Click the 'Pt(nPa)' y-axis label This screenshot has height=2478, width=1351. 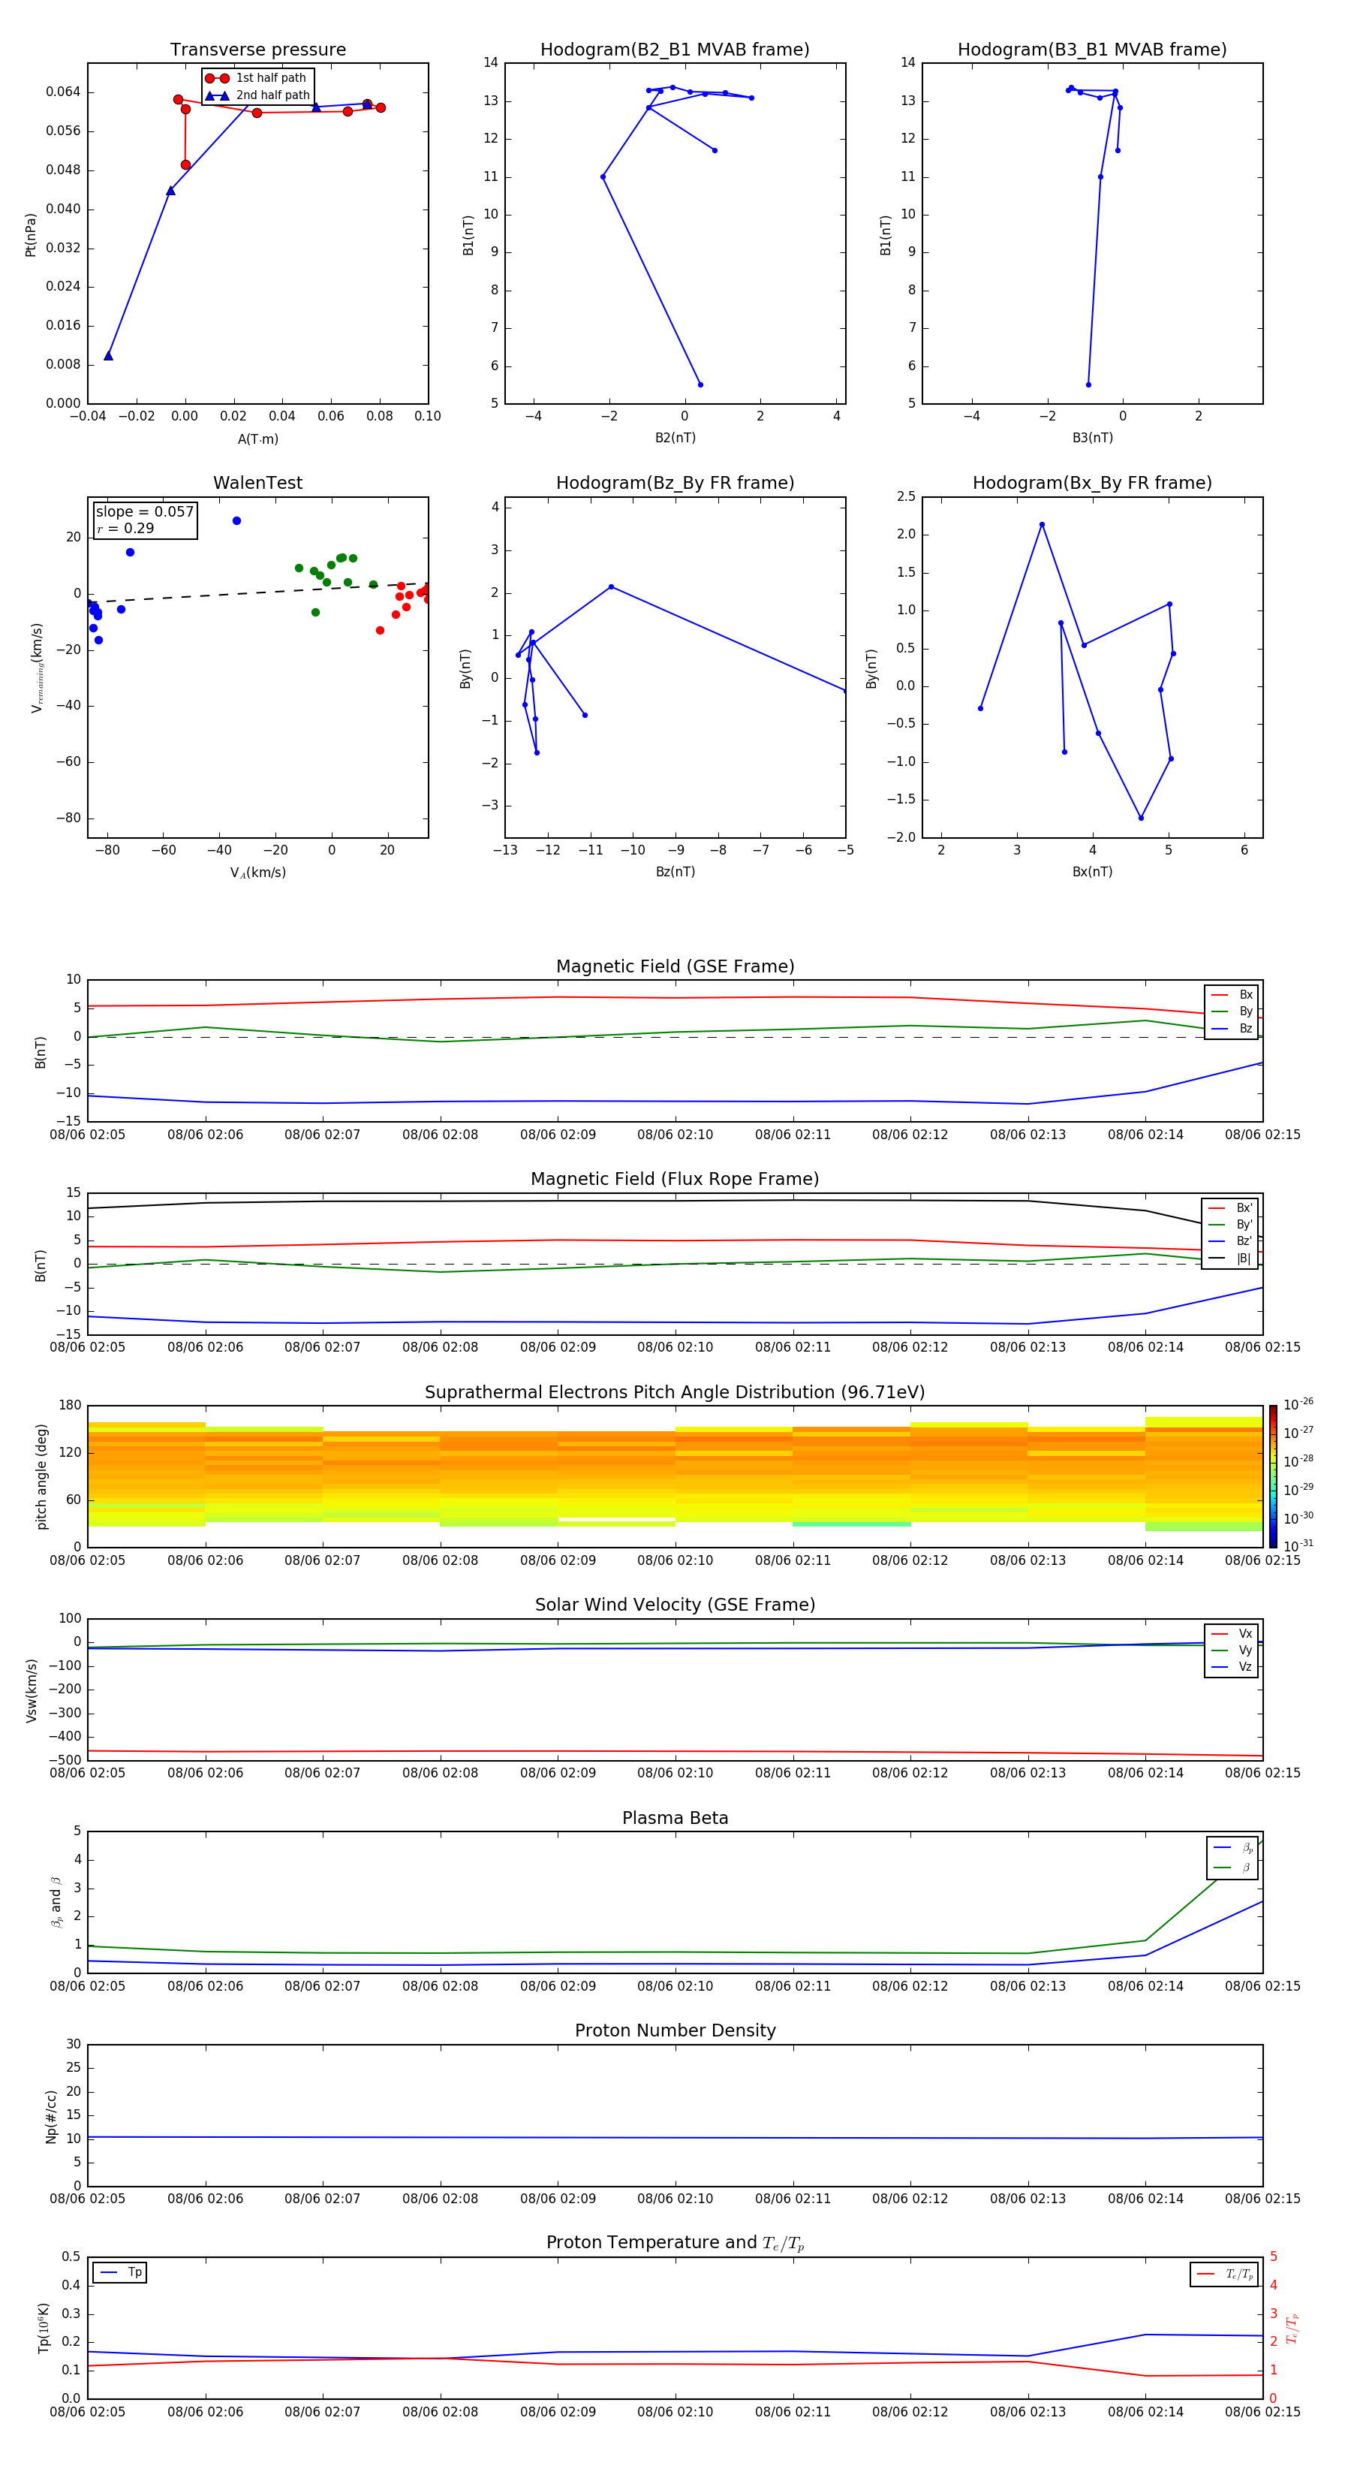click(x=31, y=235)
